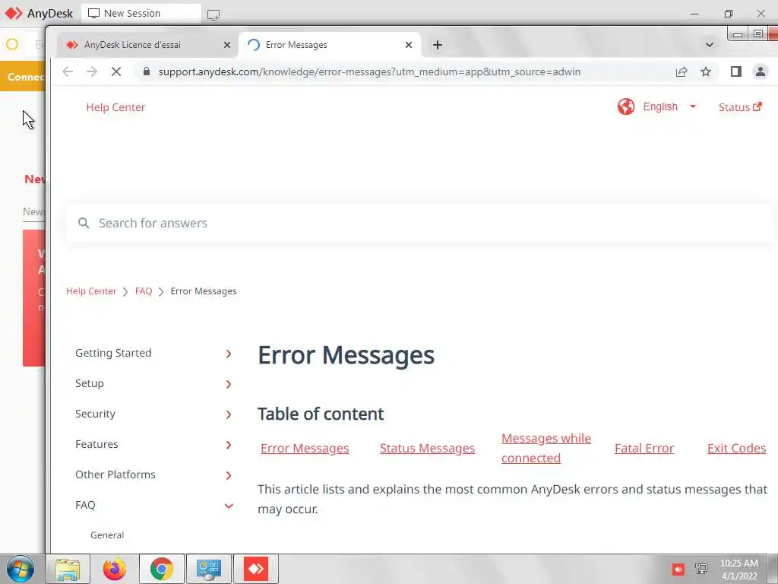This screenshot has width=778, height=584.
Task: Open the browser side panel icon
Action: (x=735, y=71)
